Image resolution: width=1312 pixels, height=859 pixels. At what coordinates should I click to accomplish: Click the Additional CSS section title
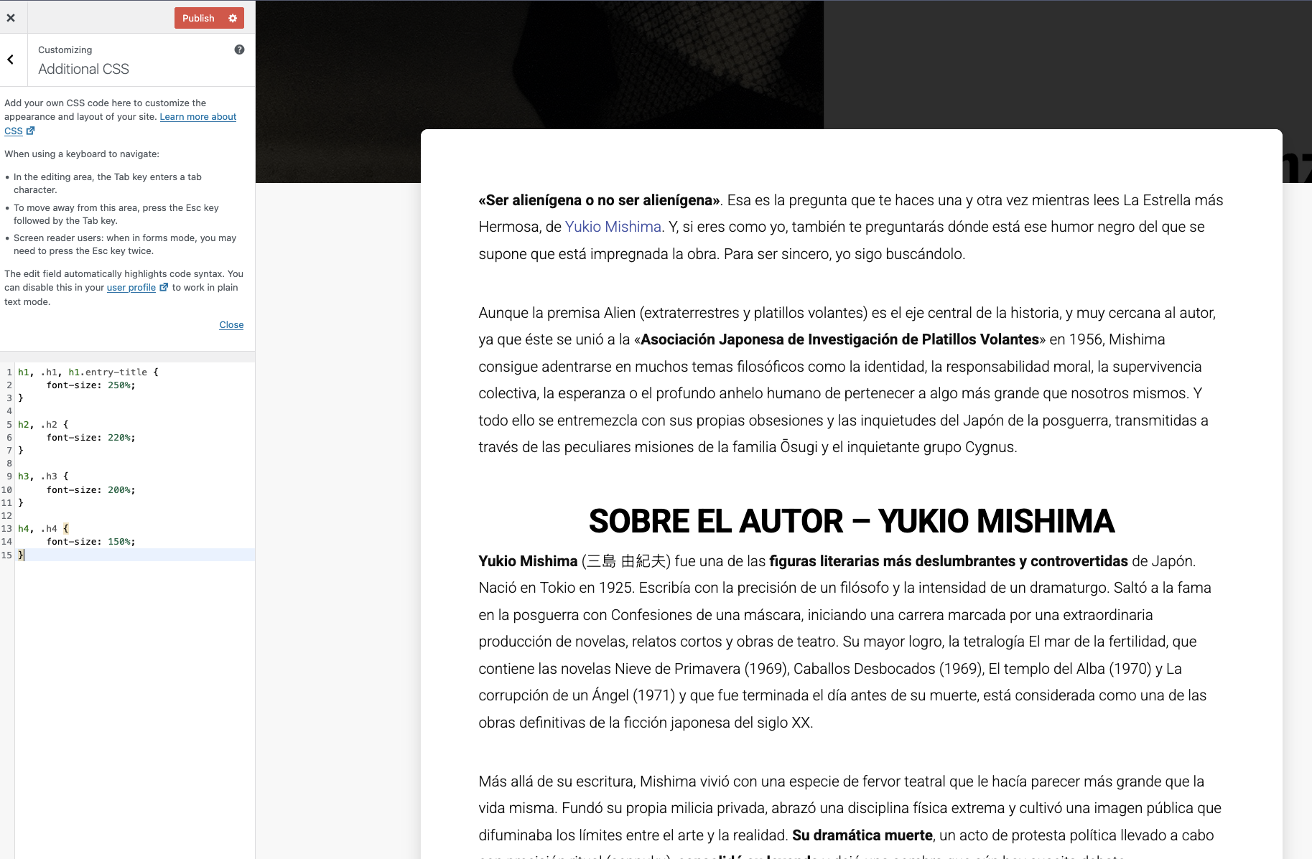coord(83,69)
